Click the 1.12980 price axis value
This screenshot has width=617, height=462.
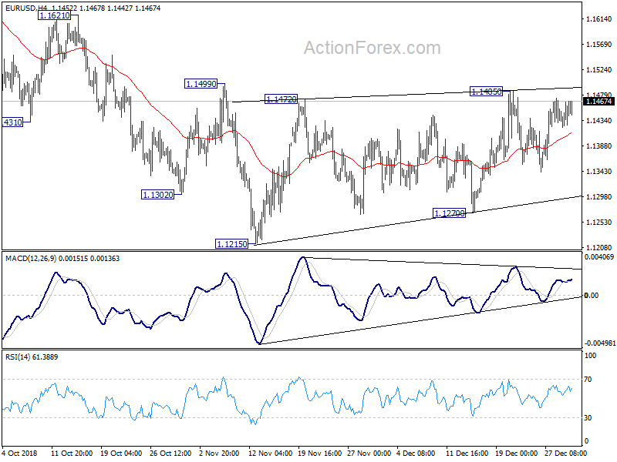599,197
